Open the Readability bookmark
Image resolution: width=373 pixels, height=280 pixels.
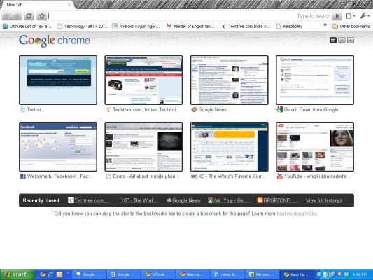pos(289,26)
